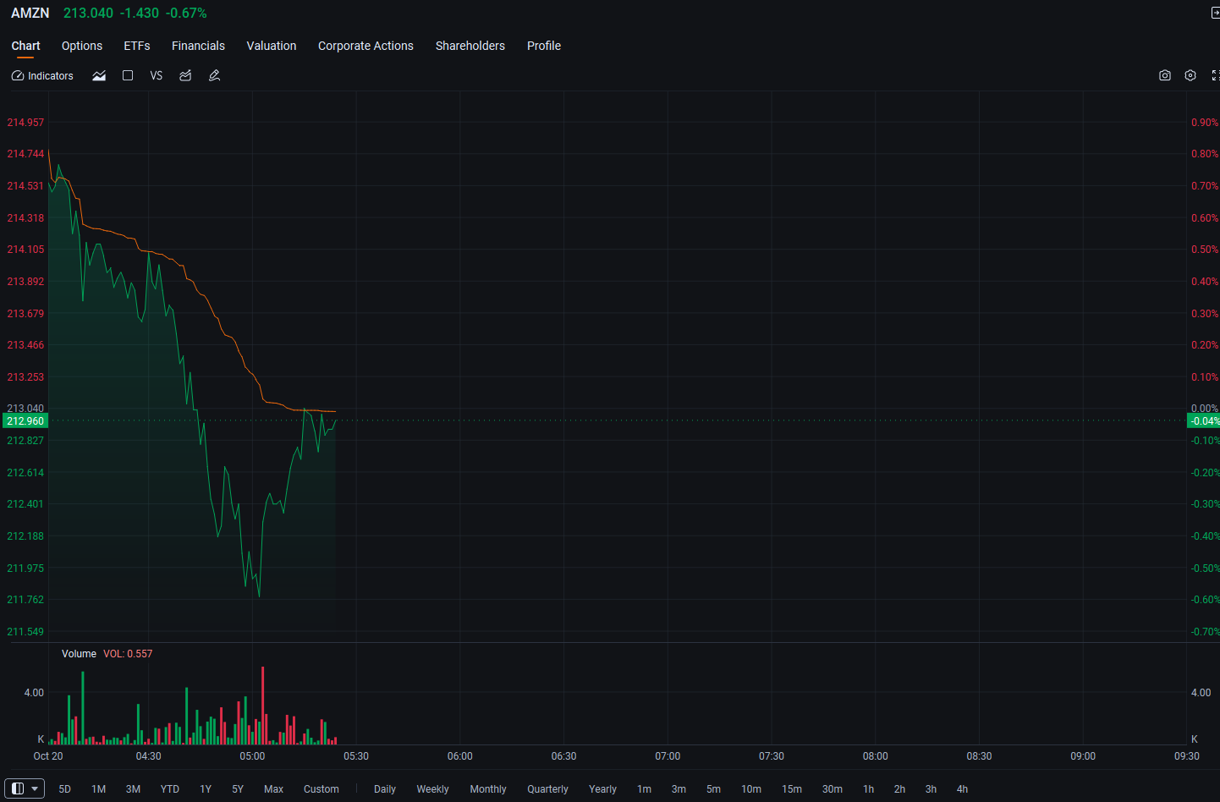Click the Volume indicator label
The height and width of the screenshot is (802, 1220).
click(79, 654)
